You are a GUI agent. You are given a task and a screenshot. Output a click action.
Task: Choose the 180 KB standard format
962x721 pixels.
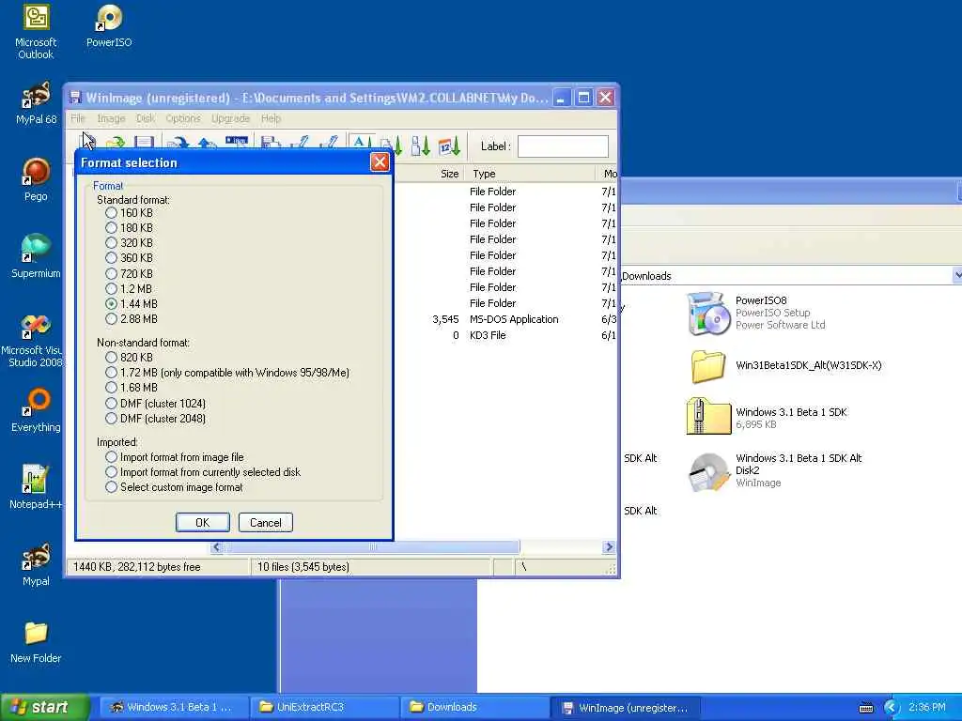point(111,228)
